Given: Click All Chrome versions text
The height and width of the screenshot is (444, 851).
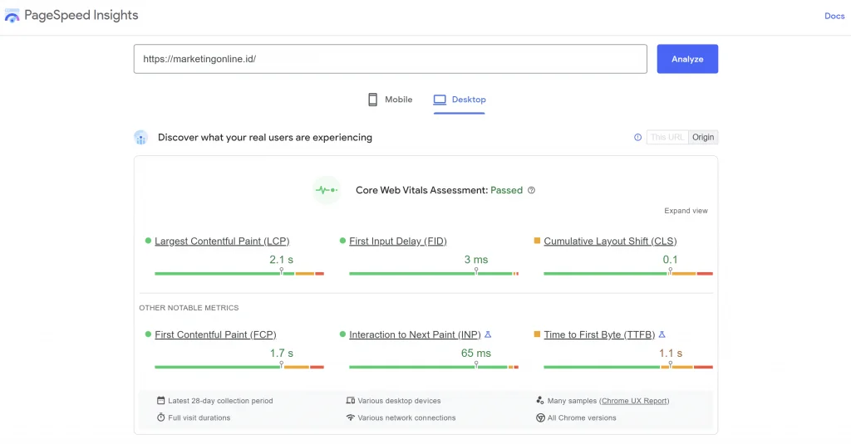Looking at the screenshot, I should coord(582,418).
